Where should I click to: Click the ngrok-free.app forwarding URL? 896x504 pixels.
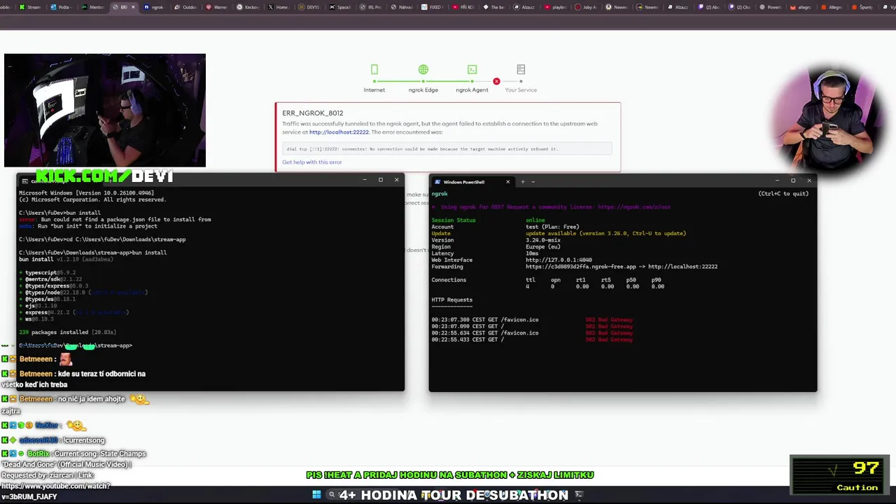pos(581,267)
